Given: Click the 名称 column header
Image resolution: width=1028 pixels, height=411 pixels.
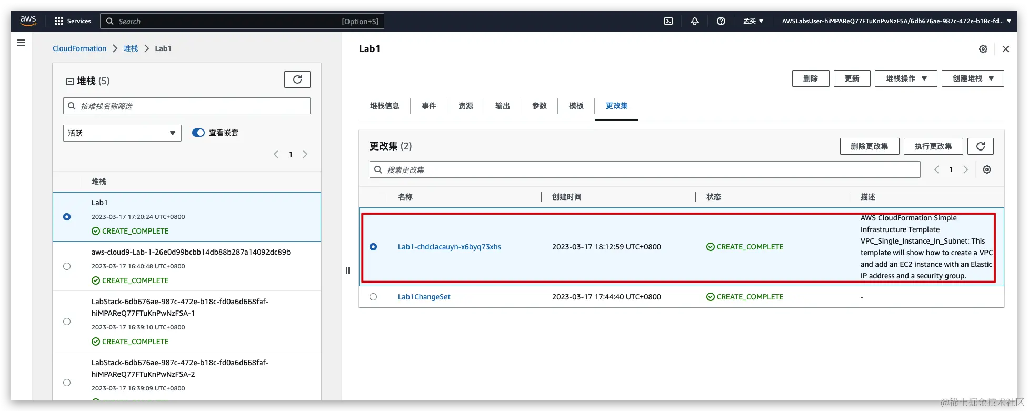Looking at the screenshot, I should click(405, 197).
